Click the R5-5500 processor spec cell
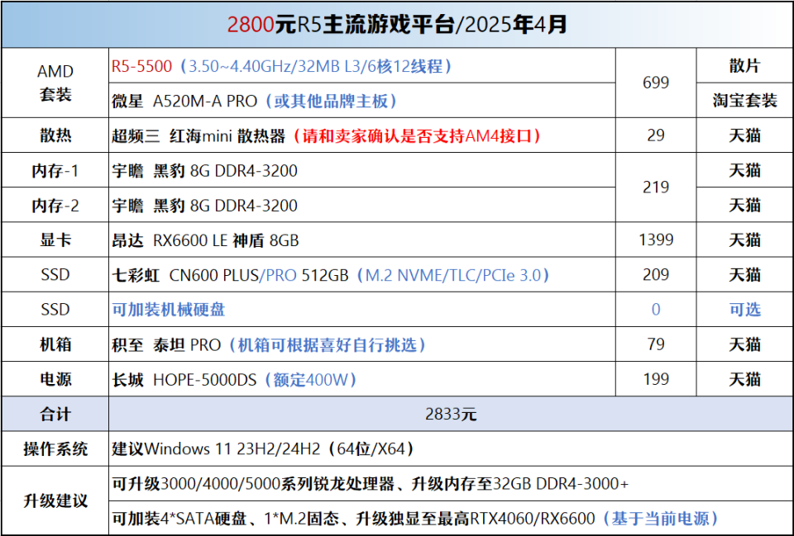Viewport: 794px width, 536px height. [362, 66]
